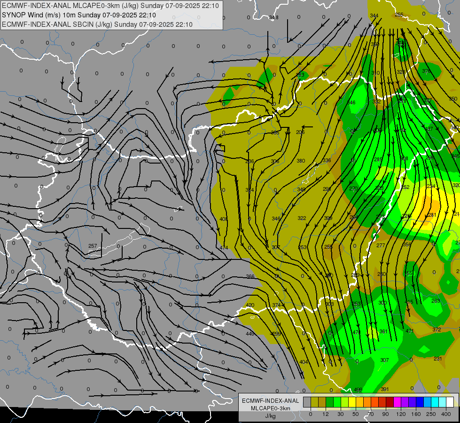Click the map value '259'
The image size is (460, 423).
355,275
